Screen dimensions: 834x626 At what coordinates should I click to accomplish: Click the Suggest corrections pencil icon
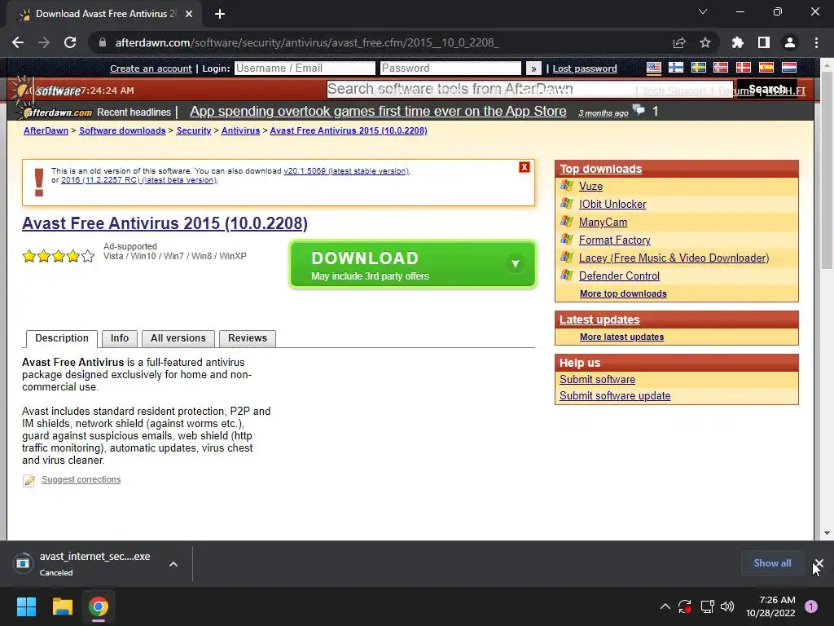coord(29,481)
